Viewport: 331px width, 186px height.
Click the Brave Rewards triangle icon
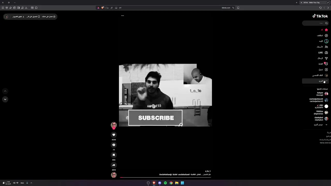point(98,8)
